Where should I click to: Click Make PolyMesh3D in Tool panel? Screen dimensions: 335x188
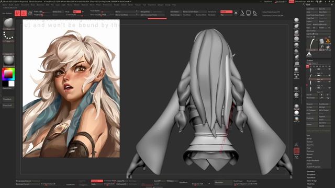[x=321, y=25]
